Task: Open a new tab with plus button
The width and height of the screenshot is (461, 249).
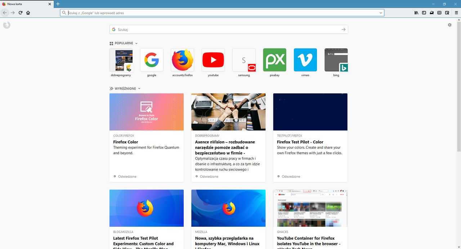Action: point(58,4)
